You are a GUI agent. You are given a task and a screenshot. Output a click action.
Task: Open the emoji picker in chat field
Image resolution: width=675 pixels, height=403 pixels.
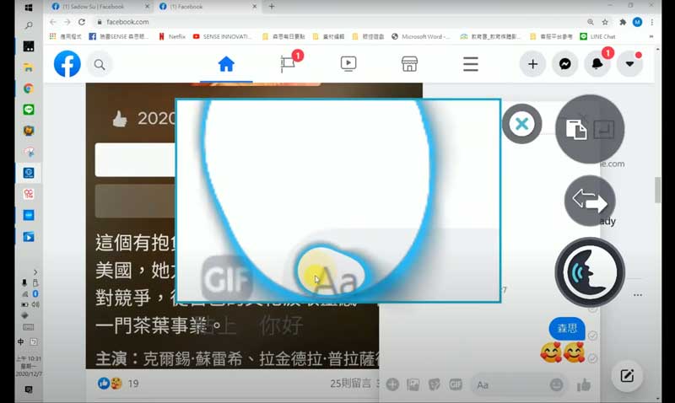click(556, 384)
